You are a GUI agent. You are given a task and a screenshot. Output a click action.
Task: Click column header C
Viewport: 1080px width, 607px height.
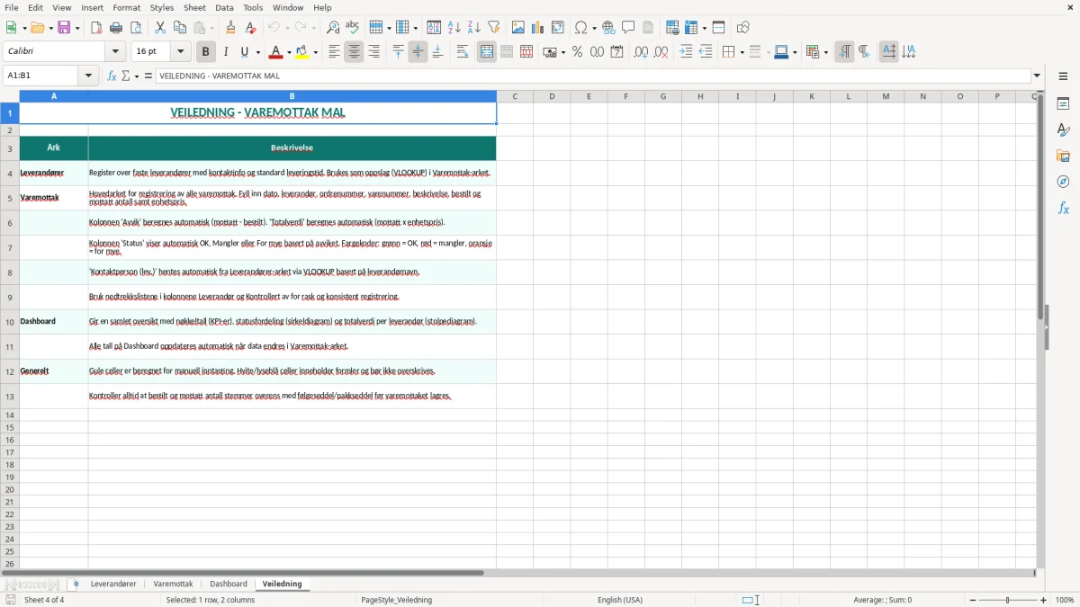(515, 96)
